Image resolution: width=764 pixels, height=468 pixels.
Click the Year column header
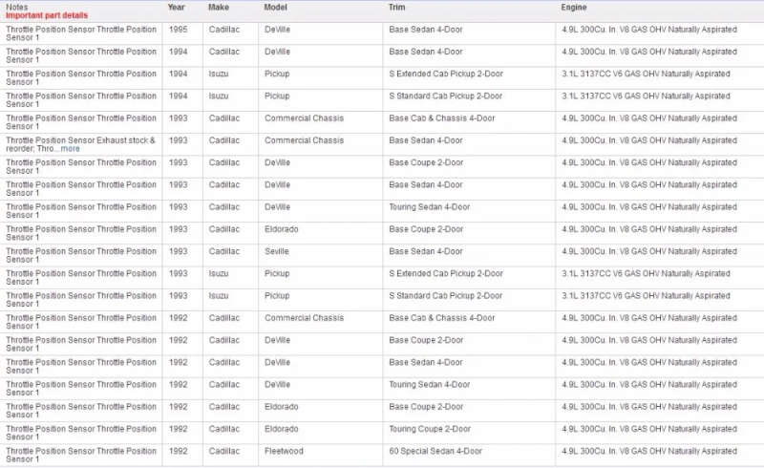[176, 8]
